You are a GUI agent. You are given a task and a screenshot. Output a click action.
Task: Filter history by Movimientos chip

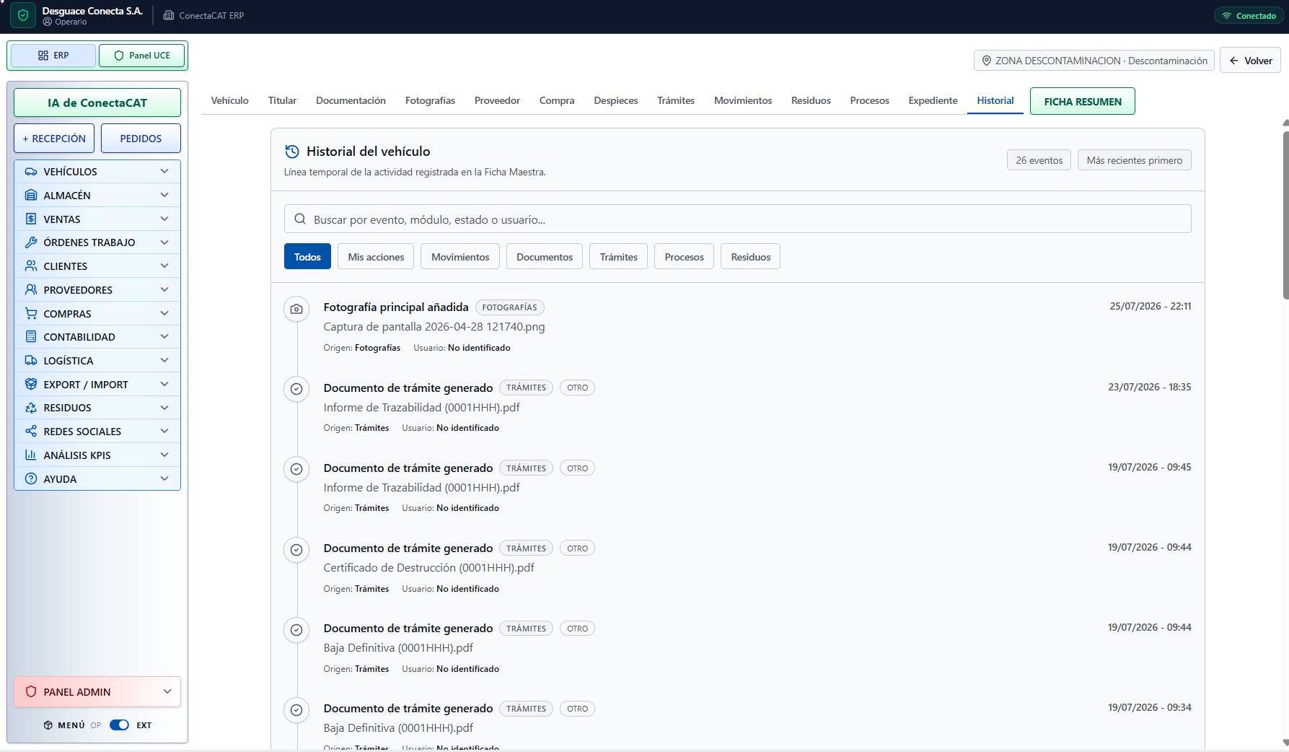point(460,257)
